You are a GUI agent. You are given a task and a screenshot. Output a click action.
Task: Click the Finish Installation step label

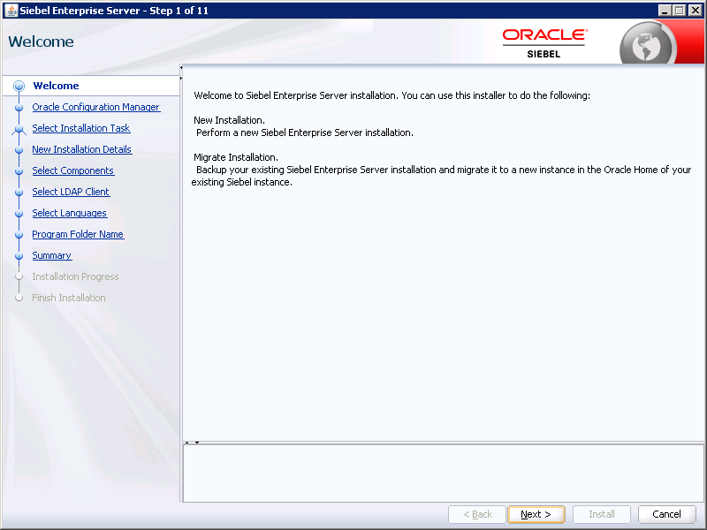pos(69,298)
